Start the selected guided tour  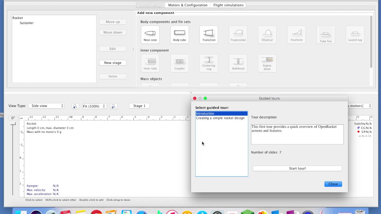pos(297,169)
